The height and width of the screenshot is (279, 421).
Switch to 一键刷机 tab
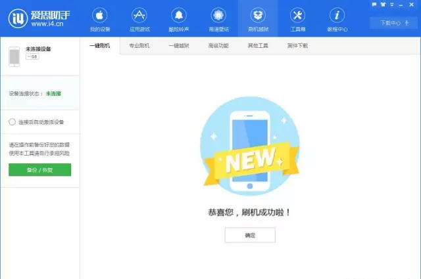tap(99, 46)
